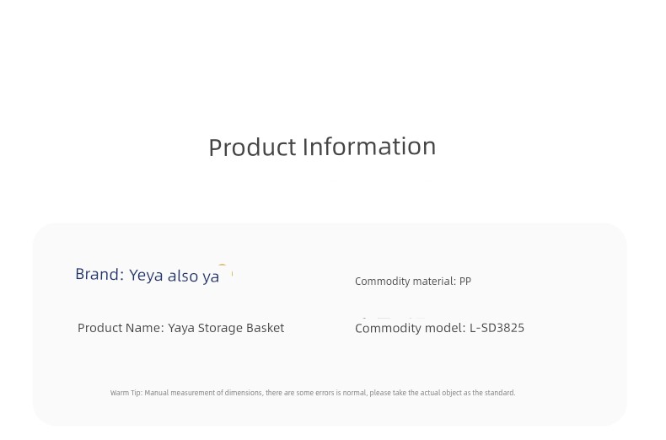The image size is (666, 440).
Task: Click the Product Information heading
Action: tap(322, 148)
